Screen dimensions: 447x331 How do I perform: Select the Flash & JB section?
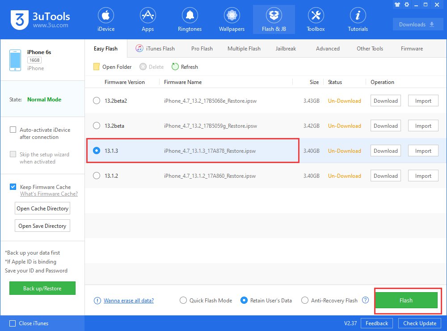coord(274,20)
